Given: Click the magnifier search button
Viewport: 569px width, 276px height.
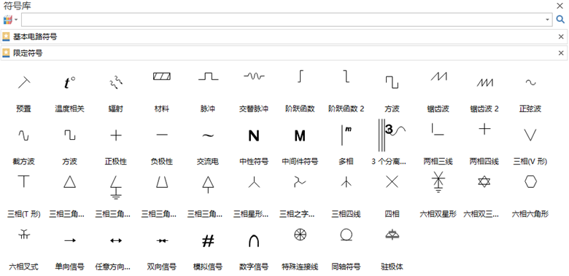Looking at the screenshot, I should point(561,20).
